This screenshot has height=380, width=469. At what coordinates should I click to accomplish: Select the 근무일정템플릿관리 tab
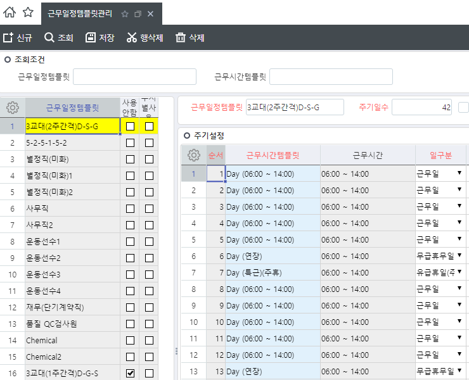click(x=80, y=13)
